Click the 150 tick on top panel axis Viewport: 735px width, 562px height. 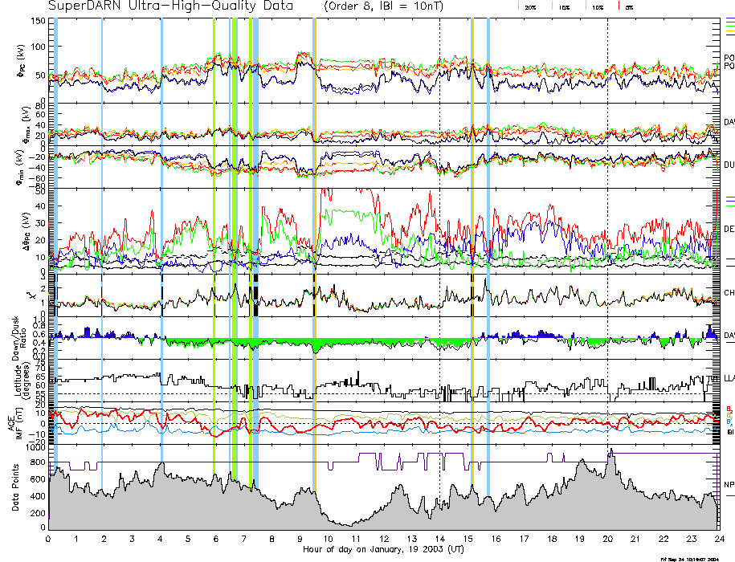pyautogui.click(x=38, y=21)
